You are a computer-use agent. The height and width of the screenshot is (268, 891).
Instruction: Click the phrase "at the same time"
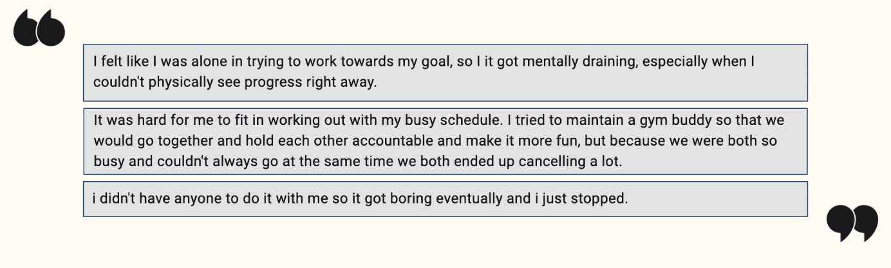click(x=337, y=161)
